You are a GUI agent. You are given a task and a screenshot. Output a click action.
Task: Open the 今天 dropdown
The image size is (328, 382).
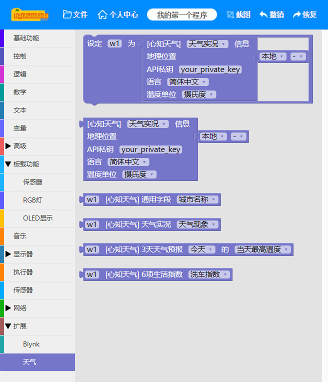[202, 249]
